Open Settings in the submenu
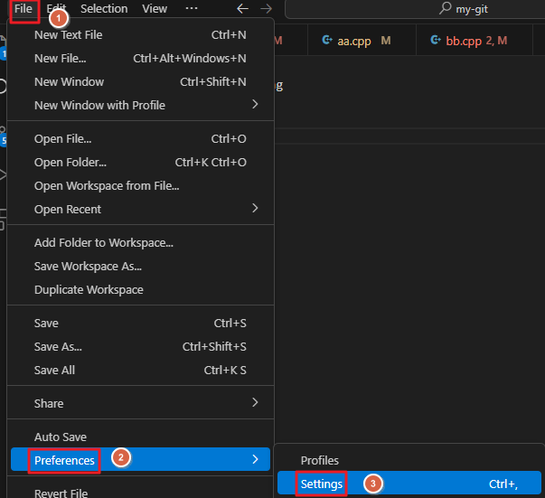Viewport: 545px width, 498px height. [x=409, y=483]
